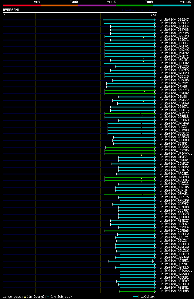Select hit UniRef100_Q6JV88
The width and height of the screenshot is (194, 299).
click(x=174, y=30)
